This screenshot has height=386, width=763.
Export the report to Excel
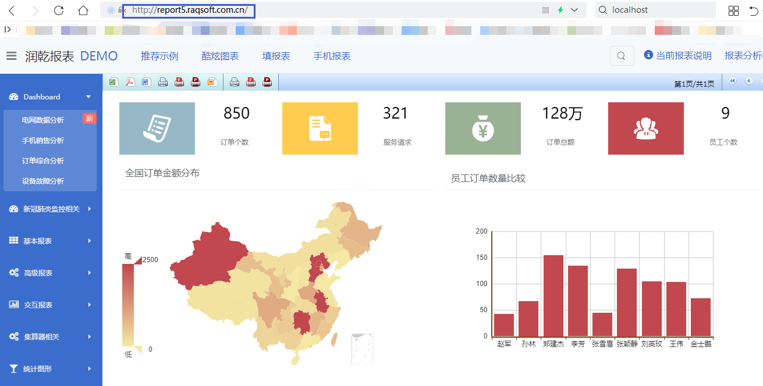click(113, 82)
